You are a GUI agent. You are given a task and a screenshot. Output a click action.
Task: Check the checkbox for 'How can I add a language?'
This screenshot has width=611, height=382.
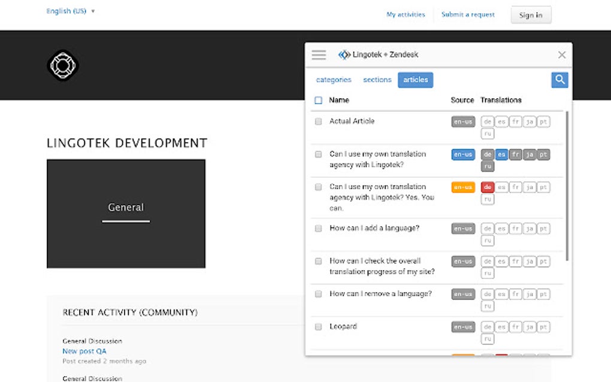tap(318, 228)
